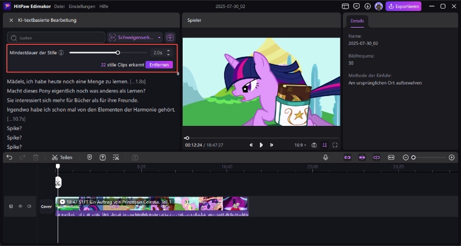Click the Entfernen button
461x246 pixels.
pyautogui.click(x=159, y=65)
